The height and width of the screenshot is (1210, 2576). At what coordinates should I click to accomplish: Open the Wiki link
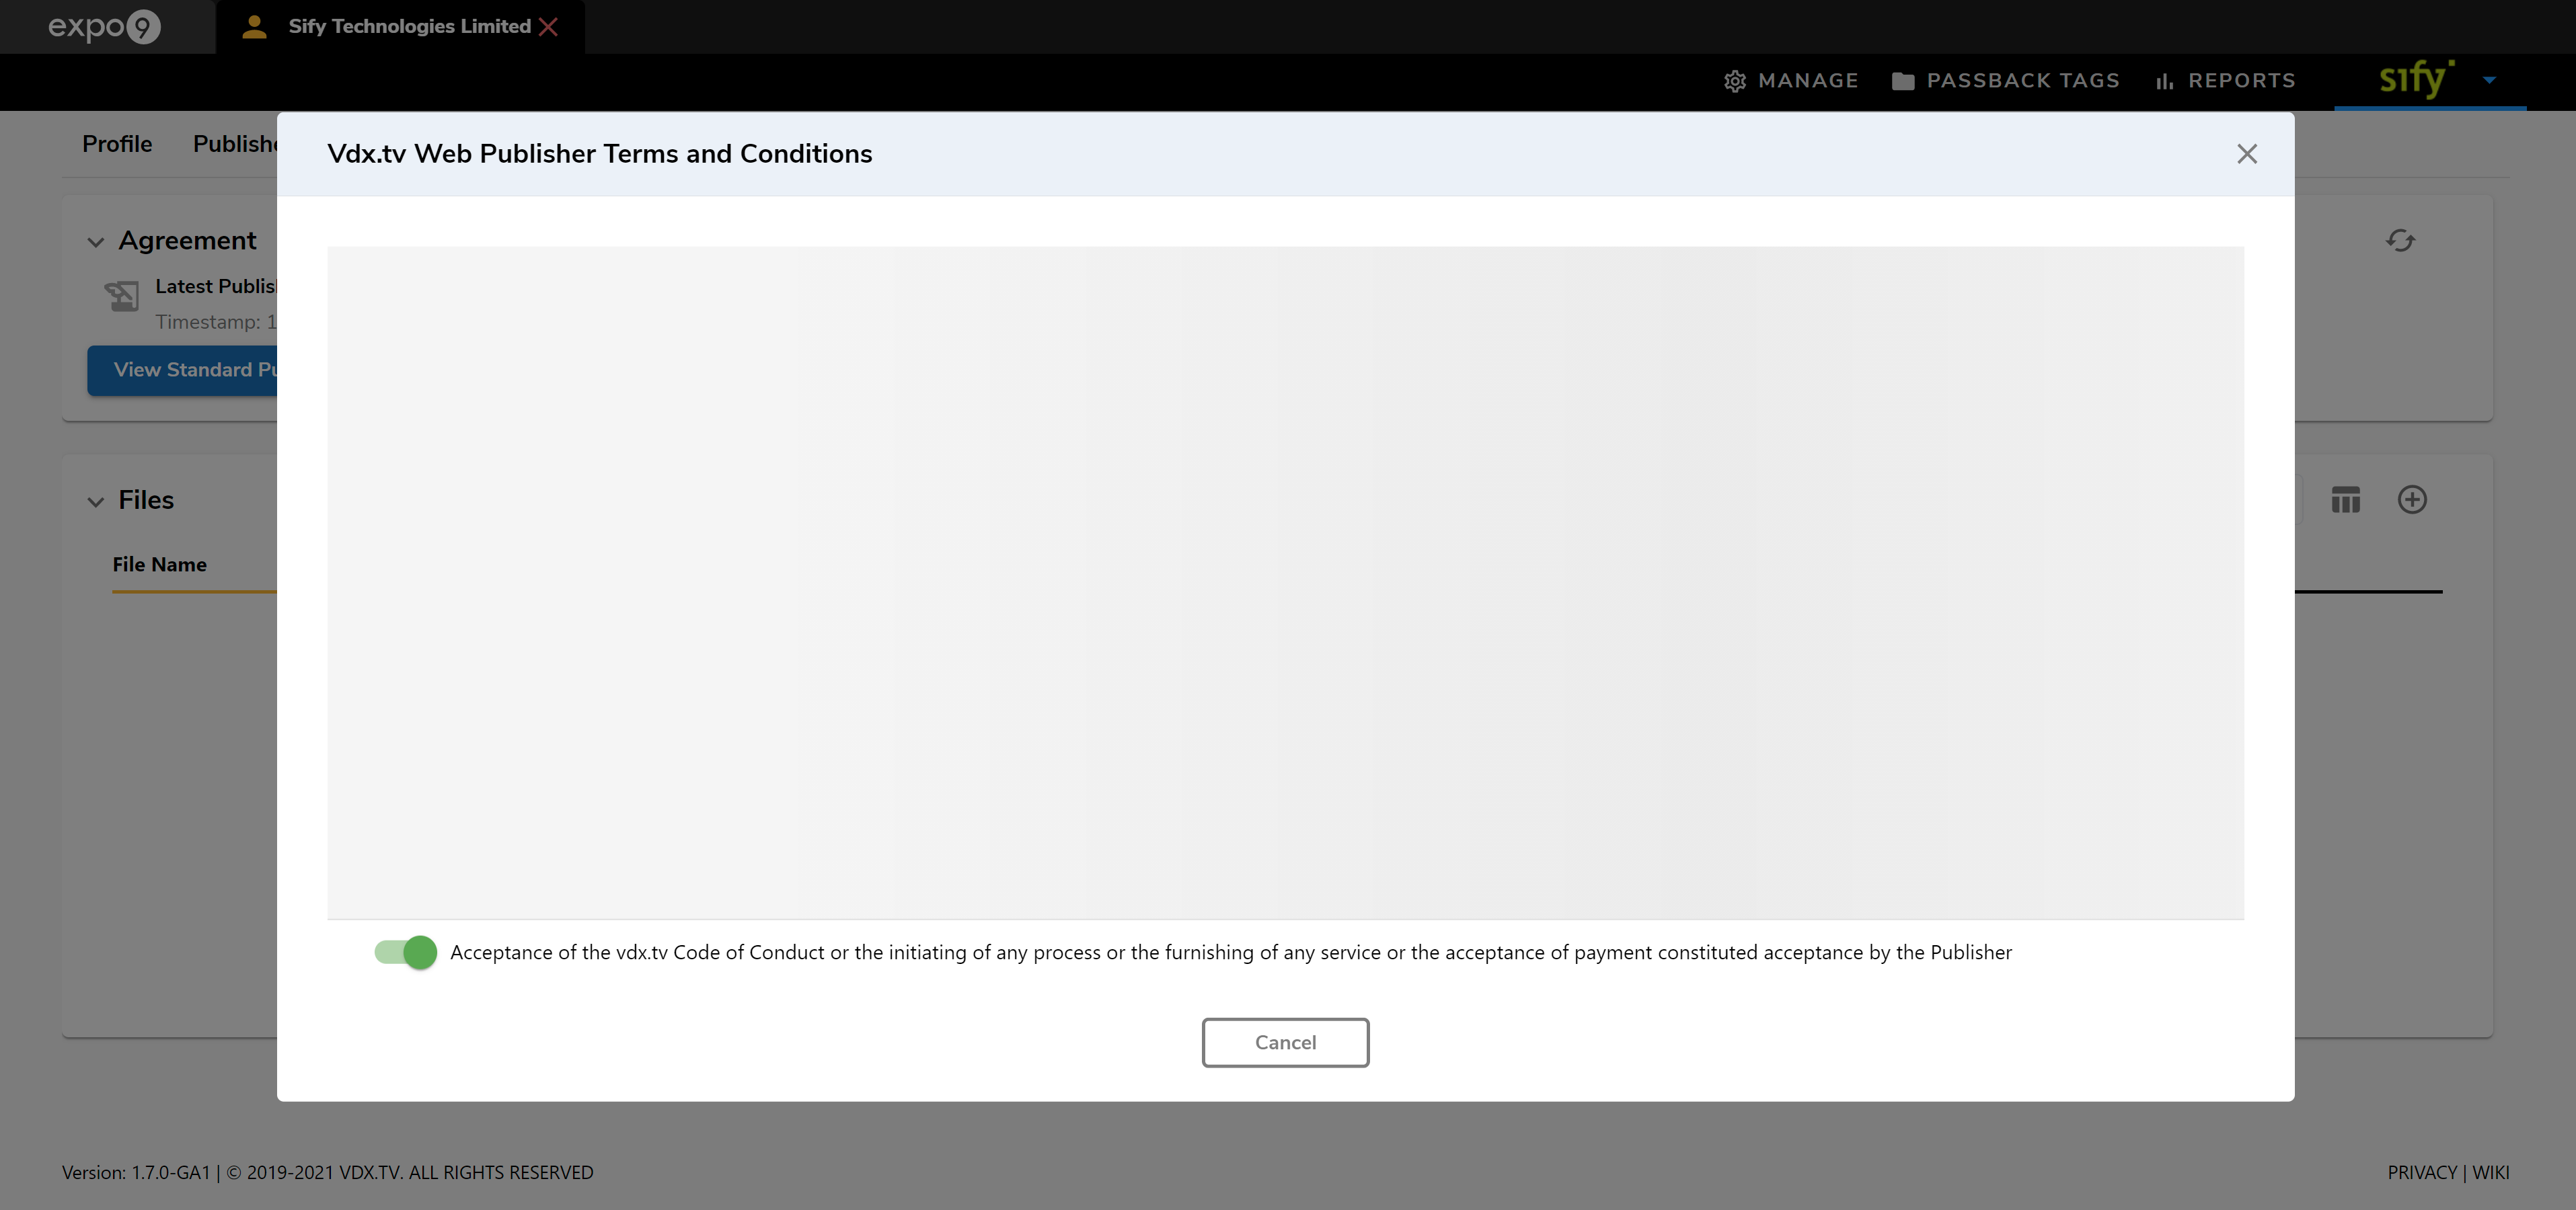[2490, 1172]
